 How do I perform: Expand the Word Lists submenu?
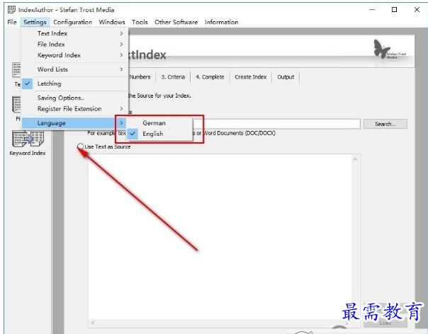point(74,69)
